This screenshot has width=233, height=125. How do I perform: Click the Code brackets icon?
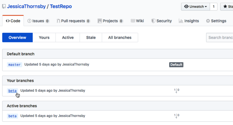coord(8,21)
